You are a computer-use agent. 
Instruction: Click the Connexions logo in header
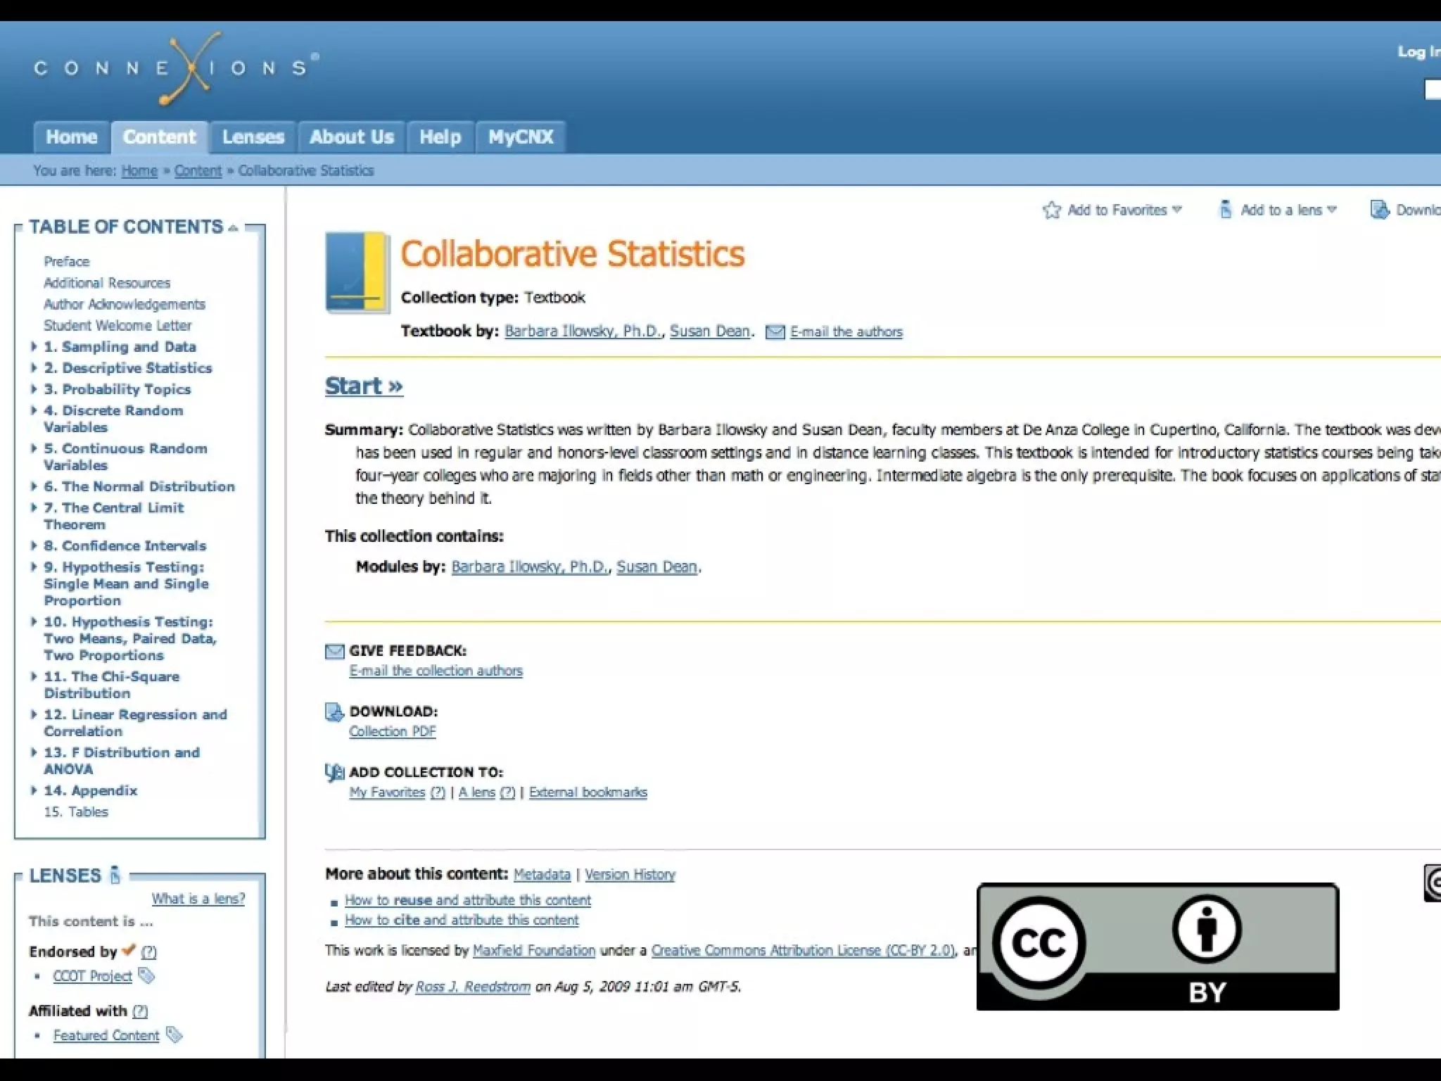coord(176,68)
